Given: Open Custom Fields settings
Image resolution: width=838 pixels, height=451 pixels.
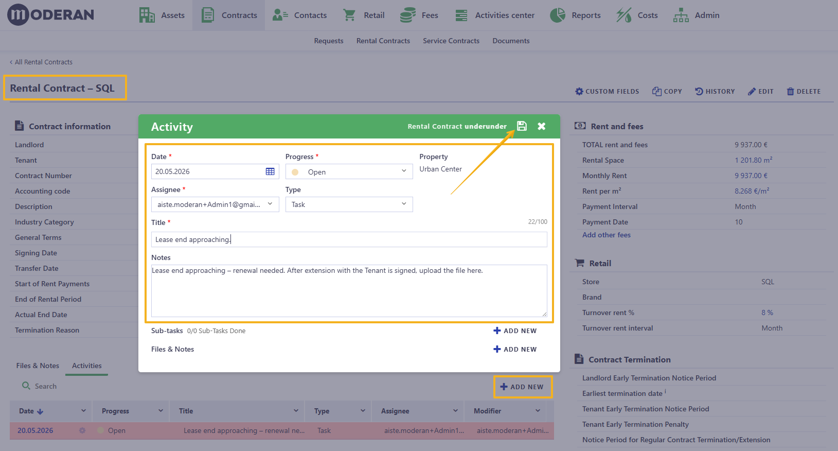Looking at the screenshot, I should (x=607, y=91).
